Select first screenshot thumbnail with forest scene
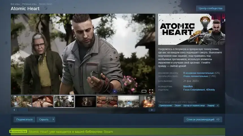The width and height of the screenshot is (243, 136). tap(21, 101)
